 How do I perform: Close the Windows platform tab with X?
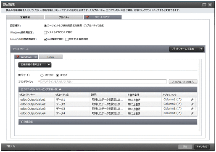36,57
